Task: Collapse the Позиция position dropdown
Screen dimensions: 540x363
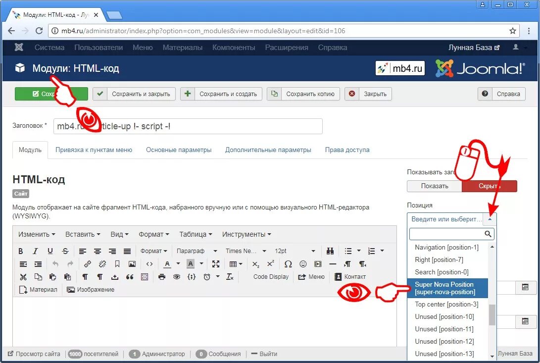Action: point(490,219)
